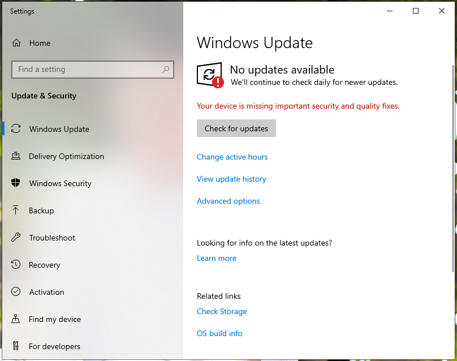Go to Windows Security section
The height and width of the screenshot is (361, 457).
click(93, 183)
